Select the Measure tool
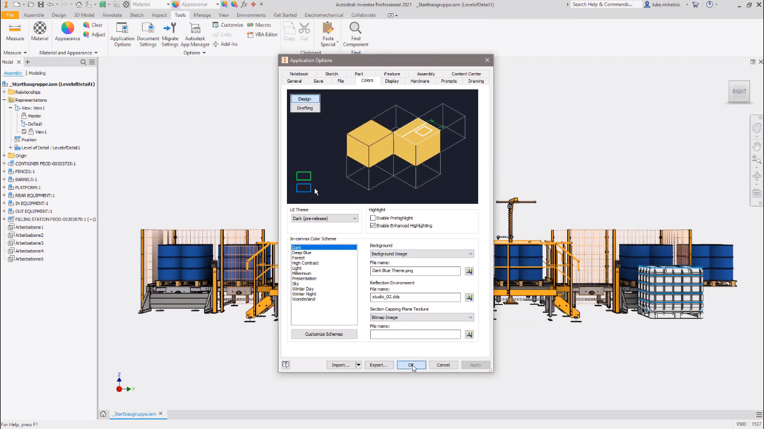This screenshot has height=429, width=764. click(x=15, y=32)
